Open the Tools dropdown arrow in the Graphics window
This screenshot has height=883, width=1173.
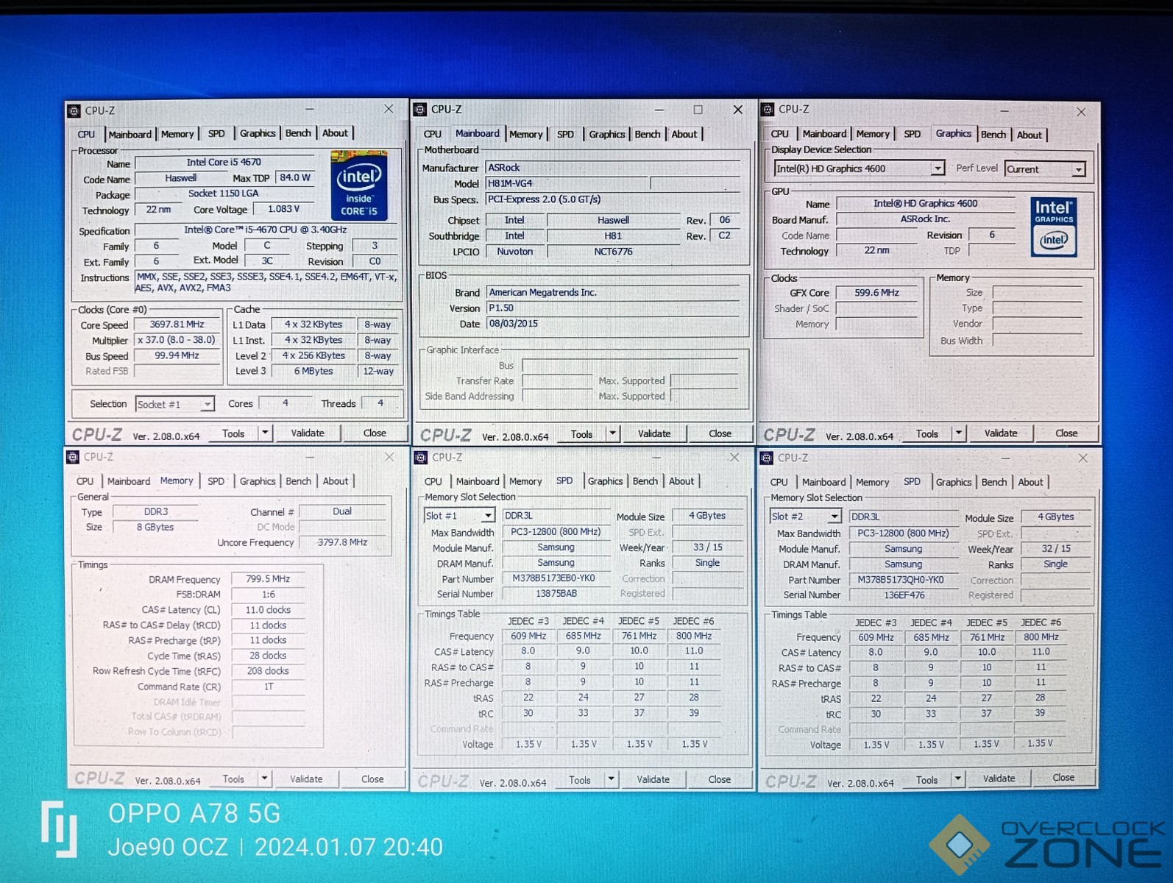(x=958, y=433)
